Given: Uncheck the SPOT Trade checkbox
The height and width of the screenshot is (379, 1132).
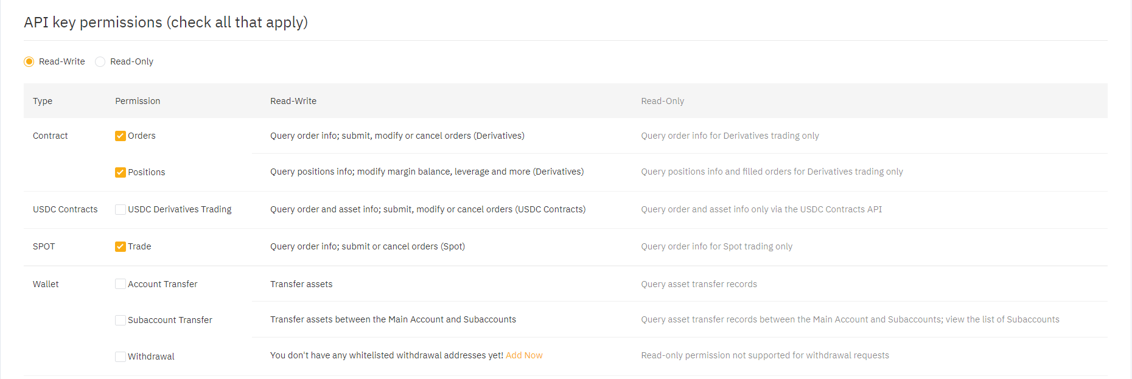Looking at the screenshot, I should pos(121,246).
